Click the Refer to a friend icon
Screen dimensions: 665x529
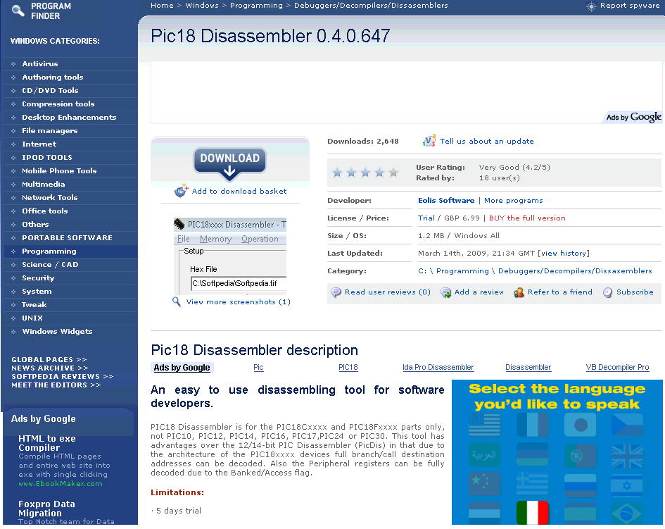click(x=519, y=292)
